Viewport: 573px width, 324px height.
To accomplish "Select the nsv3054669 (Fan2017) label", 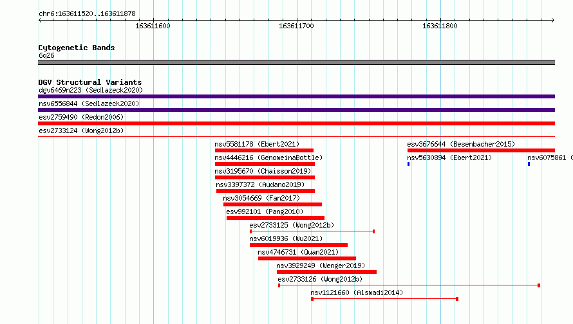I will (x=261, y=198).
